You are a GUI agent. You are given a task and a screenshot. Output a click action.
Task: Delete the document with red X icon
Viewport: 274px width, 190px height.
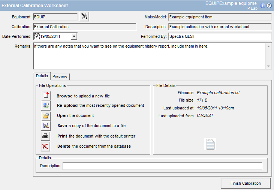pyautogui.click(x=46, y=146)
